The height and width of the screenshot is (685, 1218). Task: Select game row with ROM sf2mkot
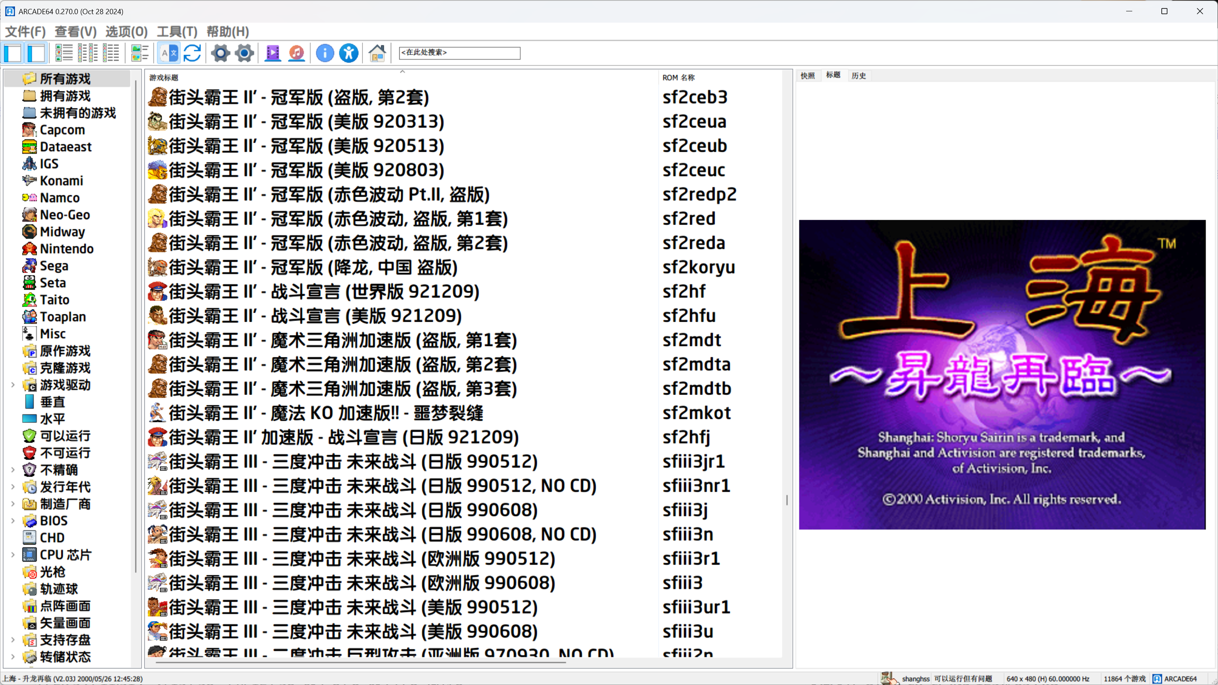463,413
